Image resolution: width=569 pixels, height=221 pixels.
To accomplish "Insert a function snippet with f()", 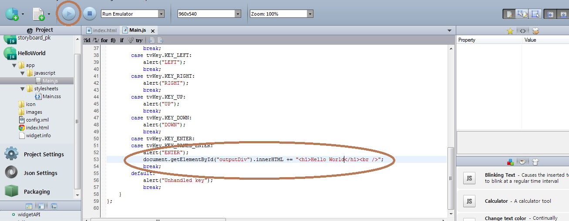I will tap(113, 40).
